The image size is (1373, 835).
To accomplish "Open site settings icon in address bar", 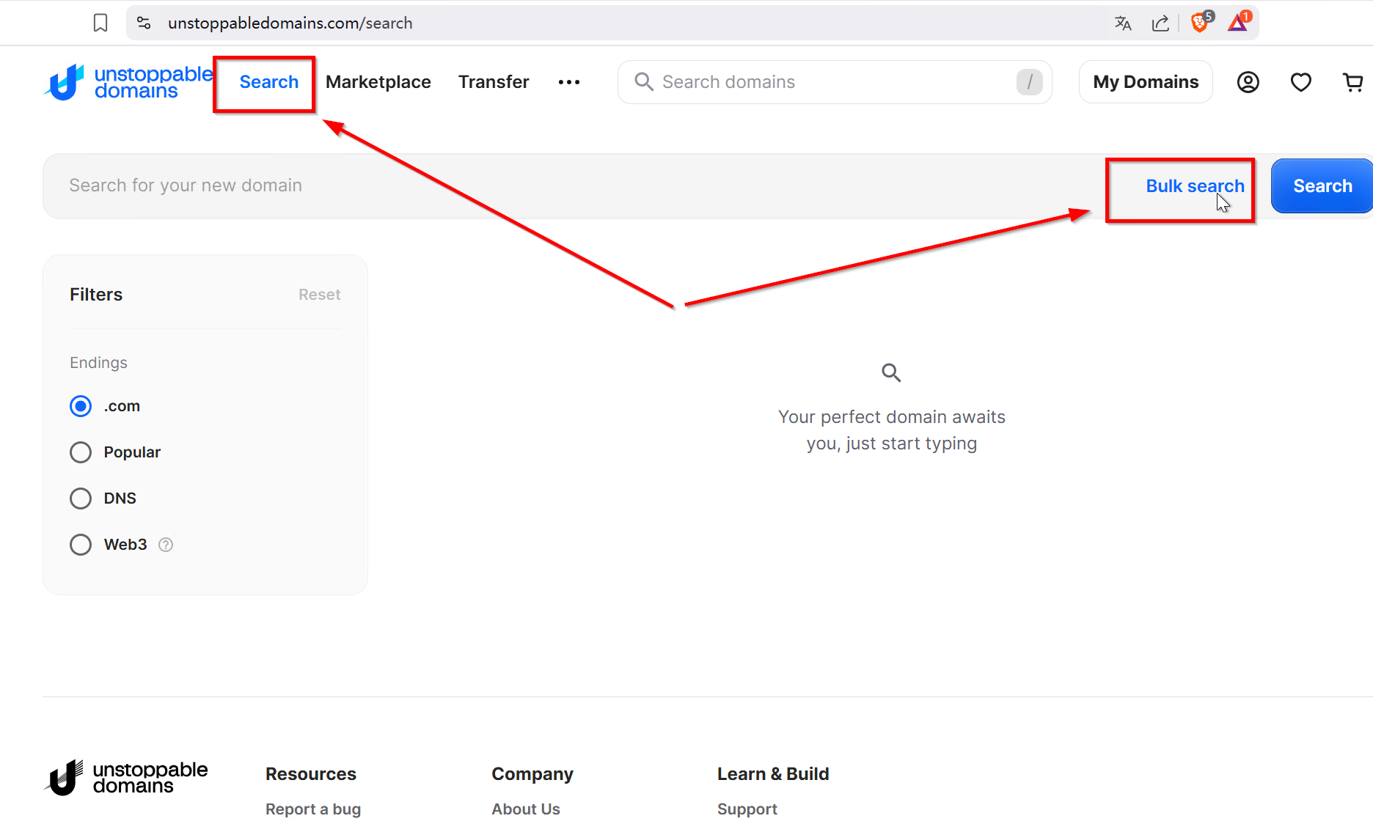I will (144, 23).
